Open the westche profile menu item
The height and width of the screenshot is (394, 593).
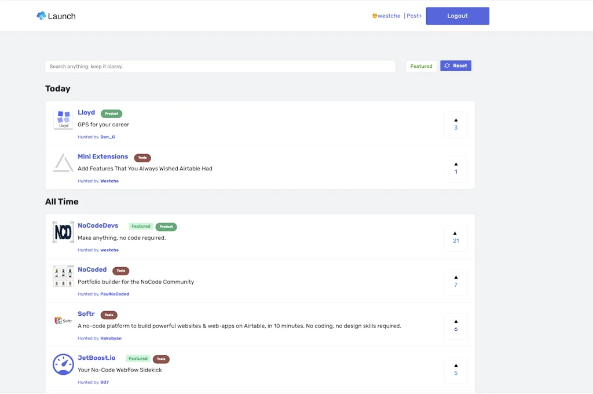tap(386, 16)
